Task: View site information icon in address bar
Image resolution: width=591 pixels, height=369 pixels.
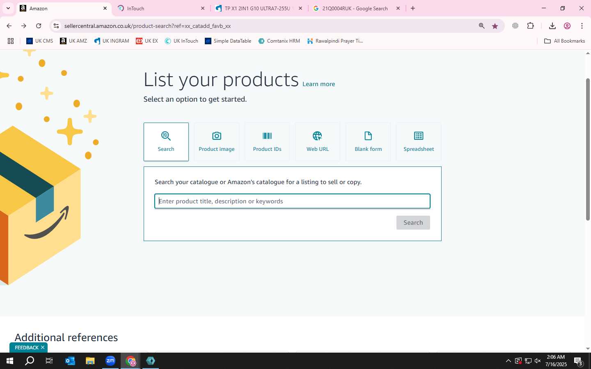Action: click(x=56, y=26)
